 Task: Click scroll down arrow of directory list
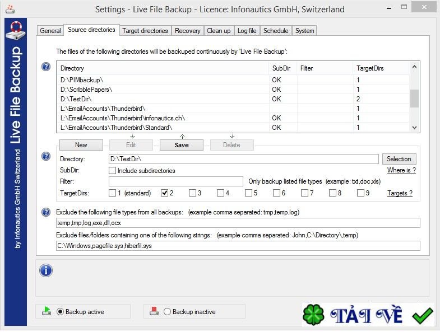coord(414,128)
